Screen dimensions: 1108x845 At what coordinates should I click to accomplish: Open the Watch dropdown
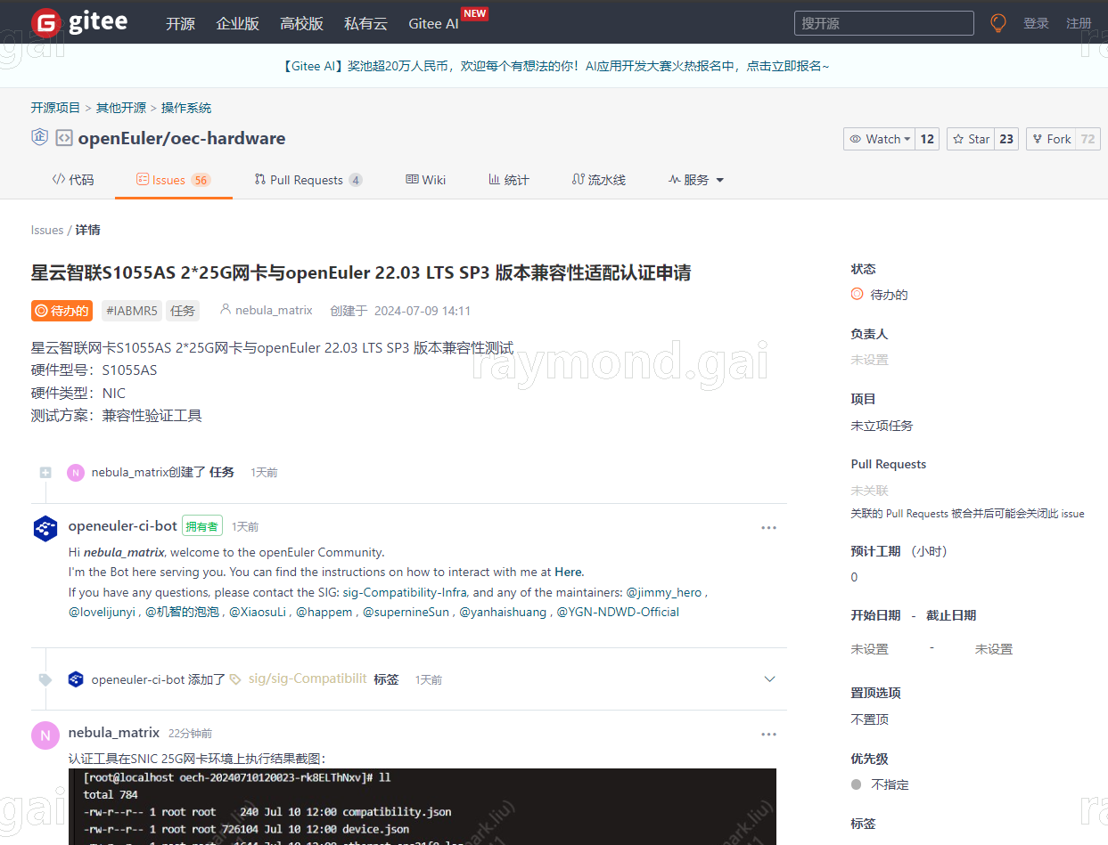coord(880,139)
